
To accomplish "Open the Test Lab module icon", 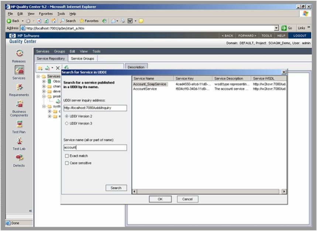I will click(19, 141).
